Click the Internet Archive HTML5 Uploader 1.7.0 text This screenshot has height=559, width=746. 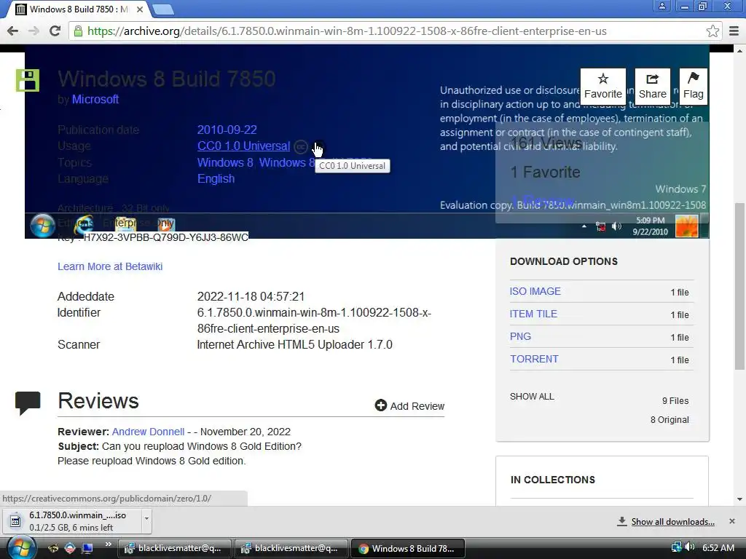[294, 344]
